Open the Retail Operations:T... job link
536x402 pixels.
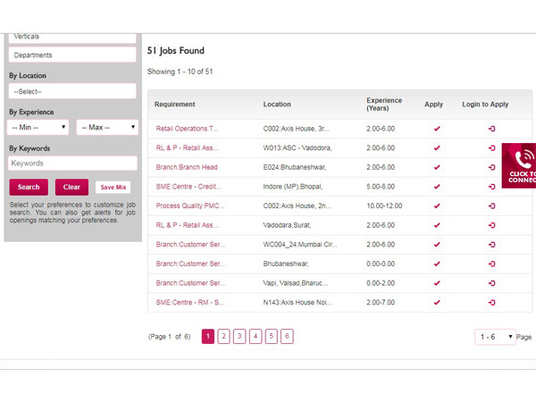pyautogui.click(x=187, y=129)
